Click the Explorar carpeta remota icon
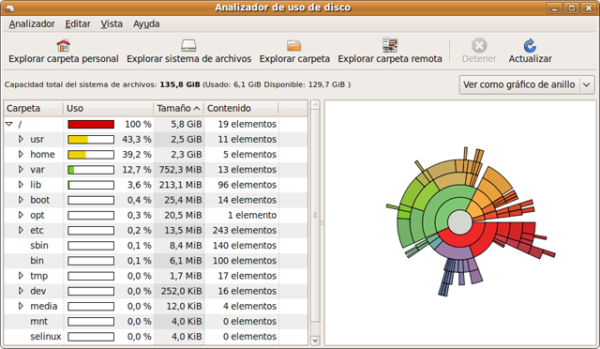 [390, 45]
